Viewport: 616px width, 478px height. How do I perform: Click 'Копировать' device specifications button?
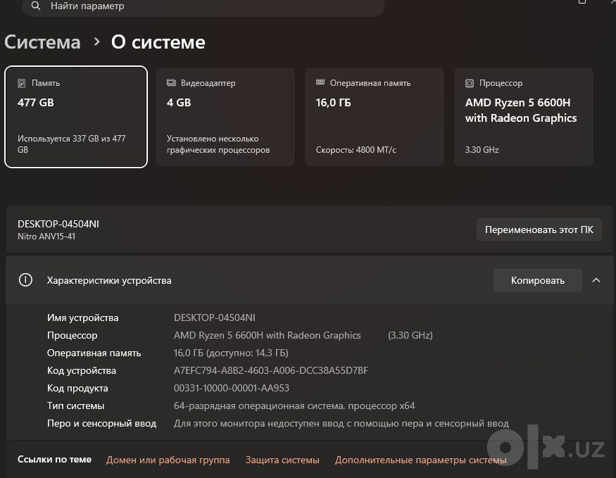coord(538,280)
